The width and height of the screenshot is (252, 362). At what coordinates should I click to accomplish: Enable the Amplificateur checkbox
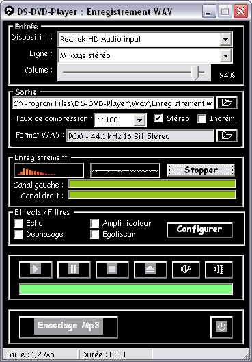[x=95, y=223]
